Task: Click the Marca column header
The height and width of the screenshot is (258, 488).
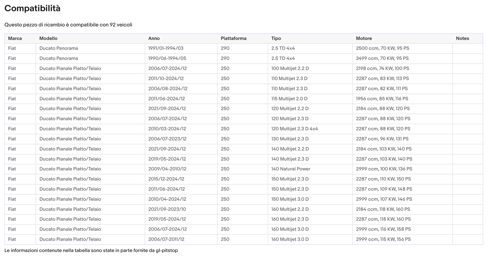Action: 15,38
